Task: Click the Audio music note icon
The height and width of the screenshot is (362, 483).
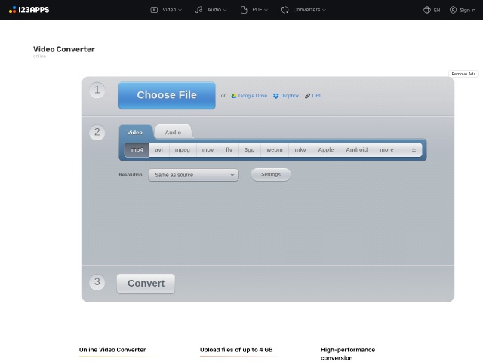Action: (x=198, y=10)
